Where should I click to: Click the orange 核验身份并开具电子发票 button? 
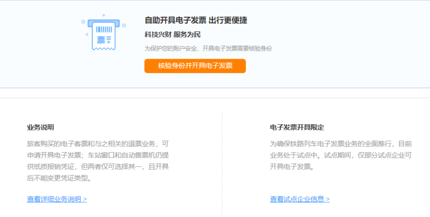pos(195,66)
